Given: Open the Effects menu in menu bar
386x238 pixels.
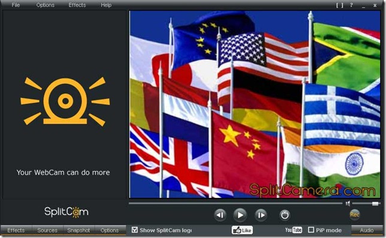Looking at the screenshot, I should pos(77,5).
